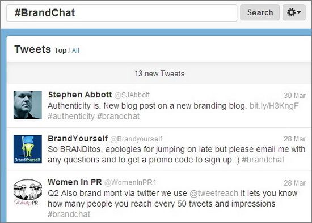Open the @SJAbbott handle
Image resolution: width=312 pixels, height=223 pixels.
[x=132, y=95]
